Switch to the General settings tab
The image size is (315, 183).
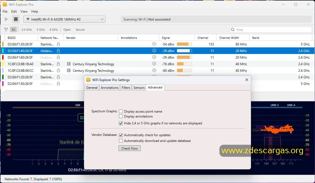pos(92,88)
